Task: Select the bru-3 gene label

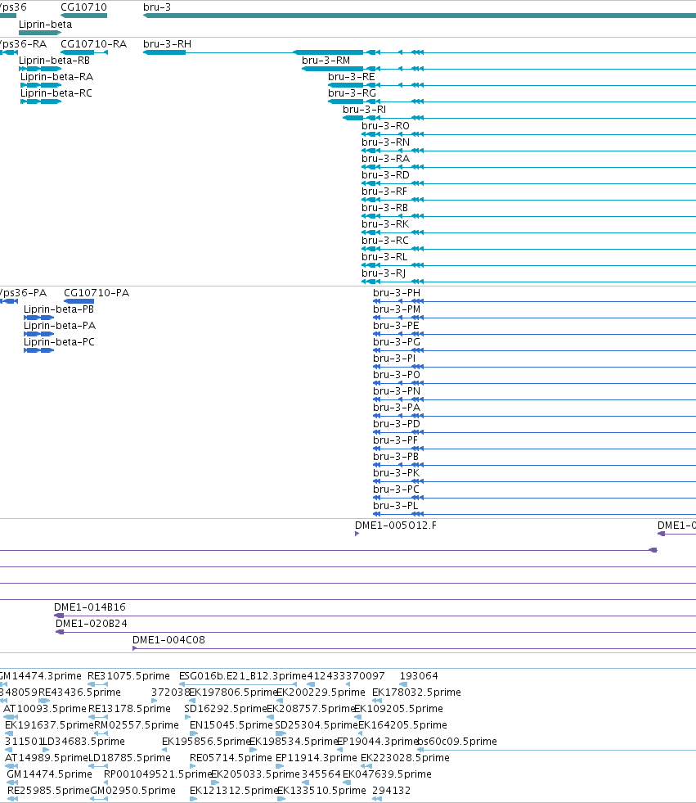Action: 157,7
